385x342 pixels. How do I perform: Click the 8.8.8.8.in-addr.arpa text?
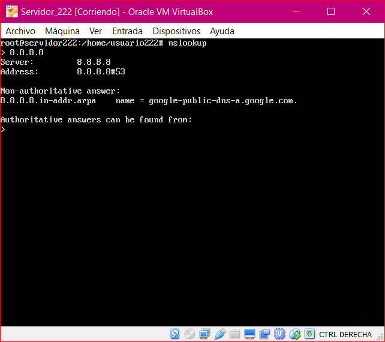[x=48, y=101]
